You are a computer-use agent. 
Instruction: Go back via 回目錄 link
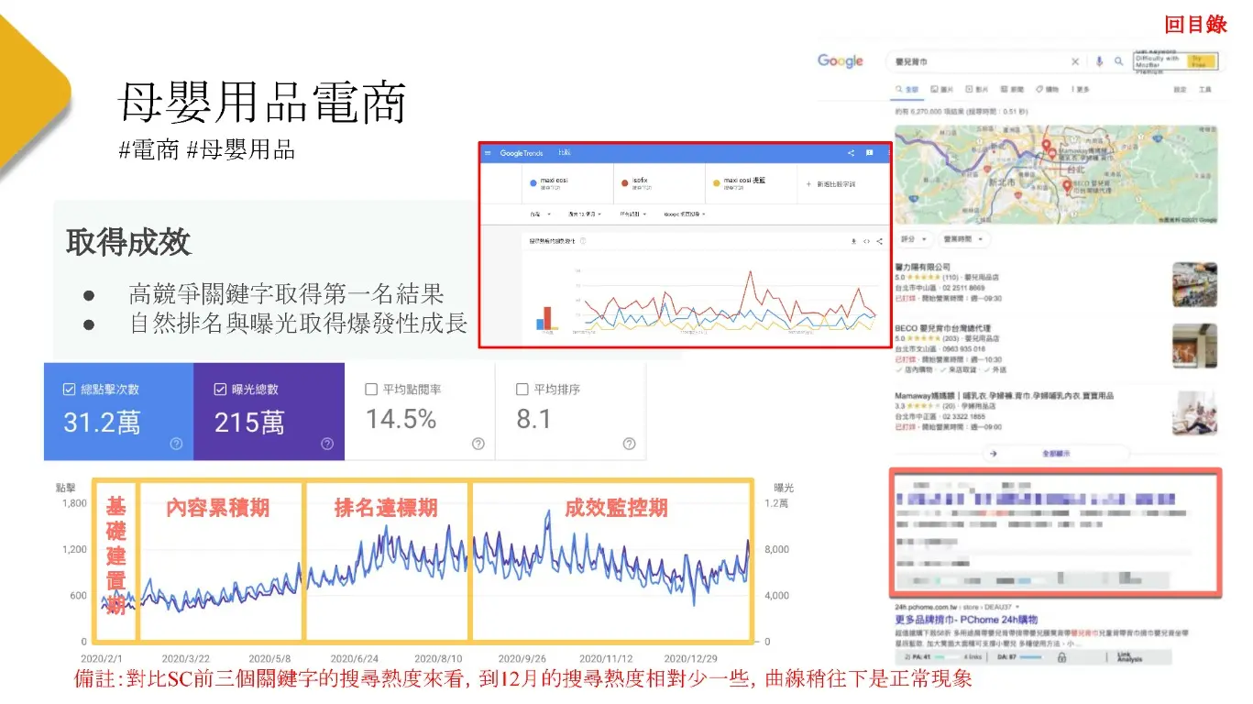click(1194, 25)
